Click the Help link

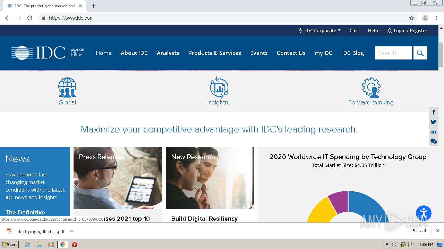373,30
